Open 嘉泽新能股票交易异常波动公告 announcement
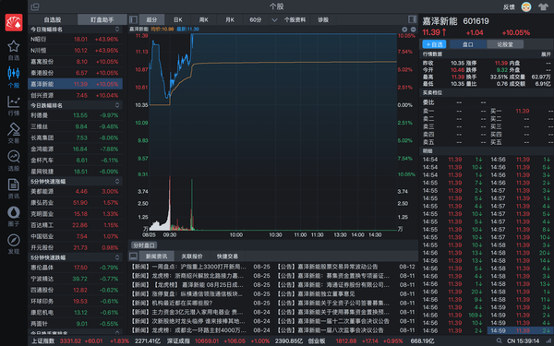 click(332, 267)
